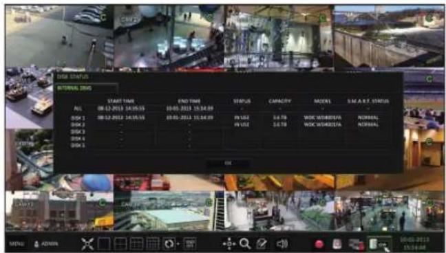446x253 pixels.
Task: Click DISK 1 end time value
Action: pyautogui.click(x=190, y=118)
